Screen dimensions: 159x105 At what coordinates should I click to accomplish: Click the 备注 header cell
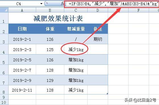(98, 29)
